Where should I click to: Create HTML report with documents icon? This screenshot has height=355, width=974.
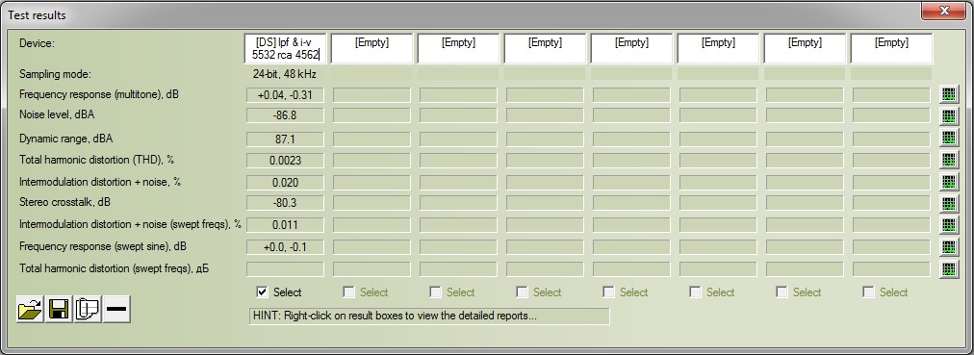pyautogui.click(x=88, y=309)
